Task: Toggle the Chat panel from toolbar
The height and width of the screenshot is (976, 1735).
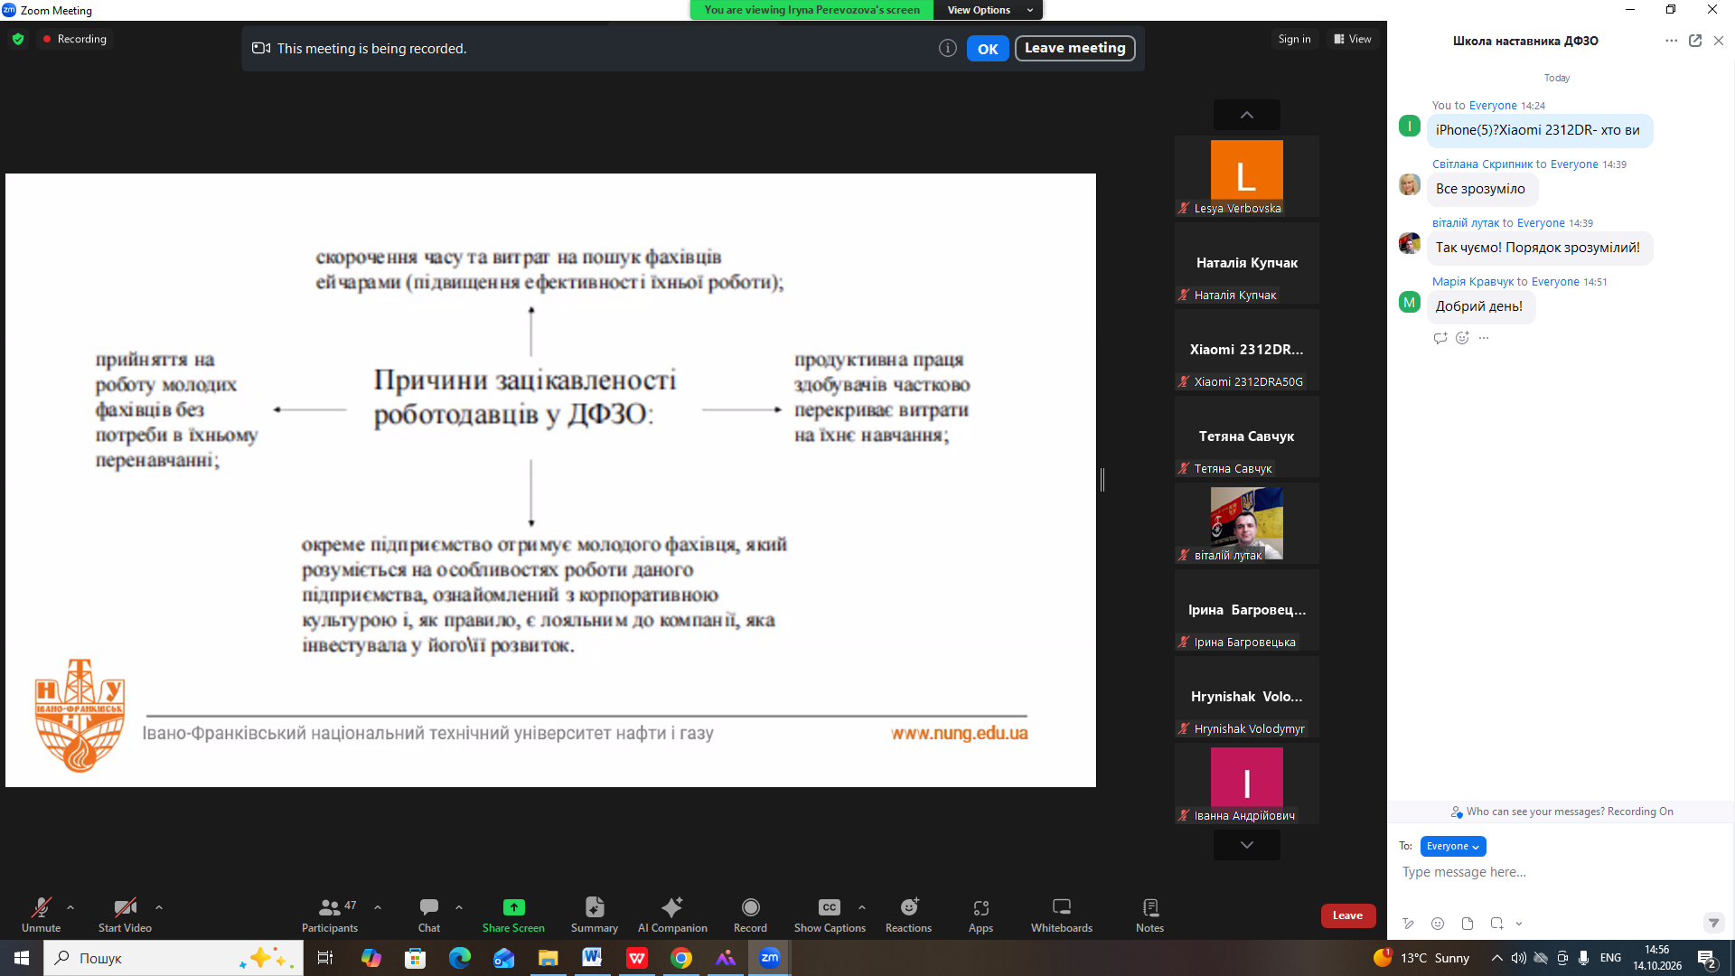Action: pos(429,915)
